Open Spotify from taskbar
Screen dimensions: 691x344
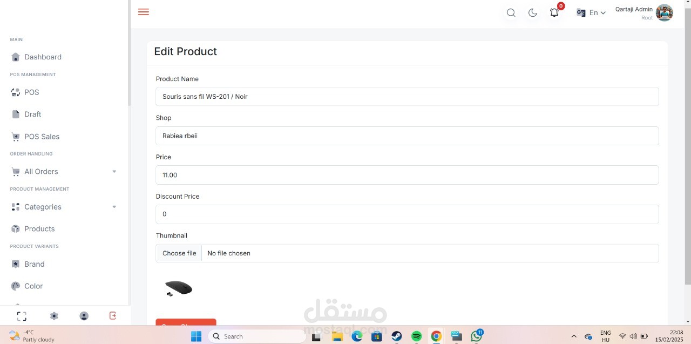coord(416,336)
